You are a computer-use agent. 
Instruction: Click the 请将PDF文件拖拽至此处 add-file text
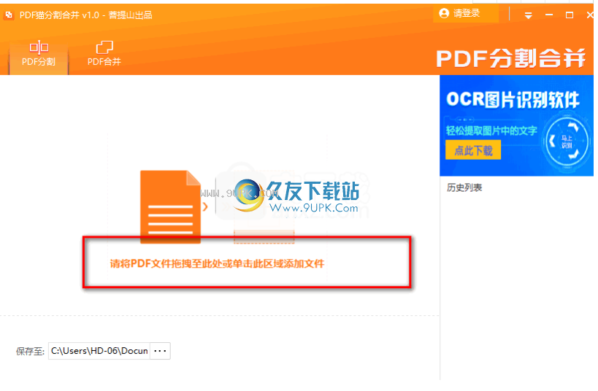click(x=217, y=264)
